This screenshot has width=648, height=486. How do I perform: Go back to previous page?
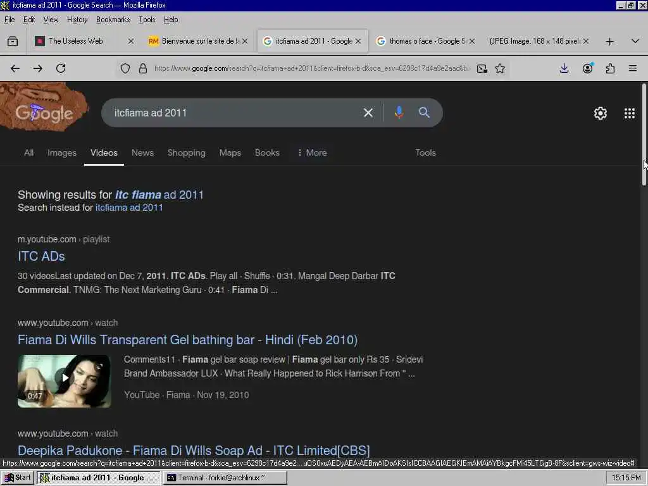[15, 68]
